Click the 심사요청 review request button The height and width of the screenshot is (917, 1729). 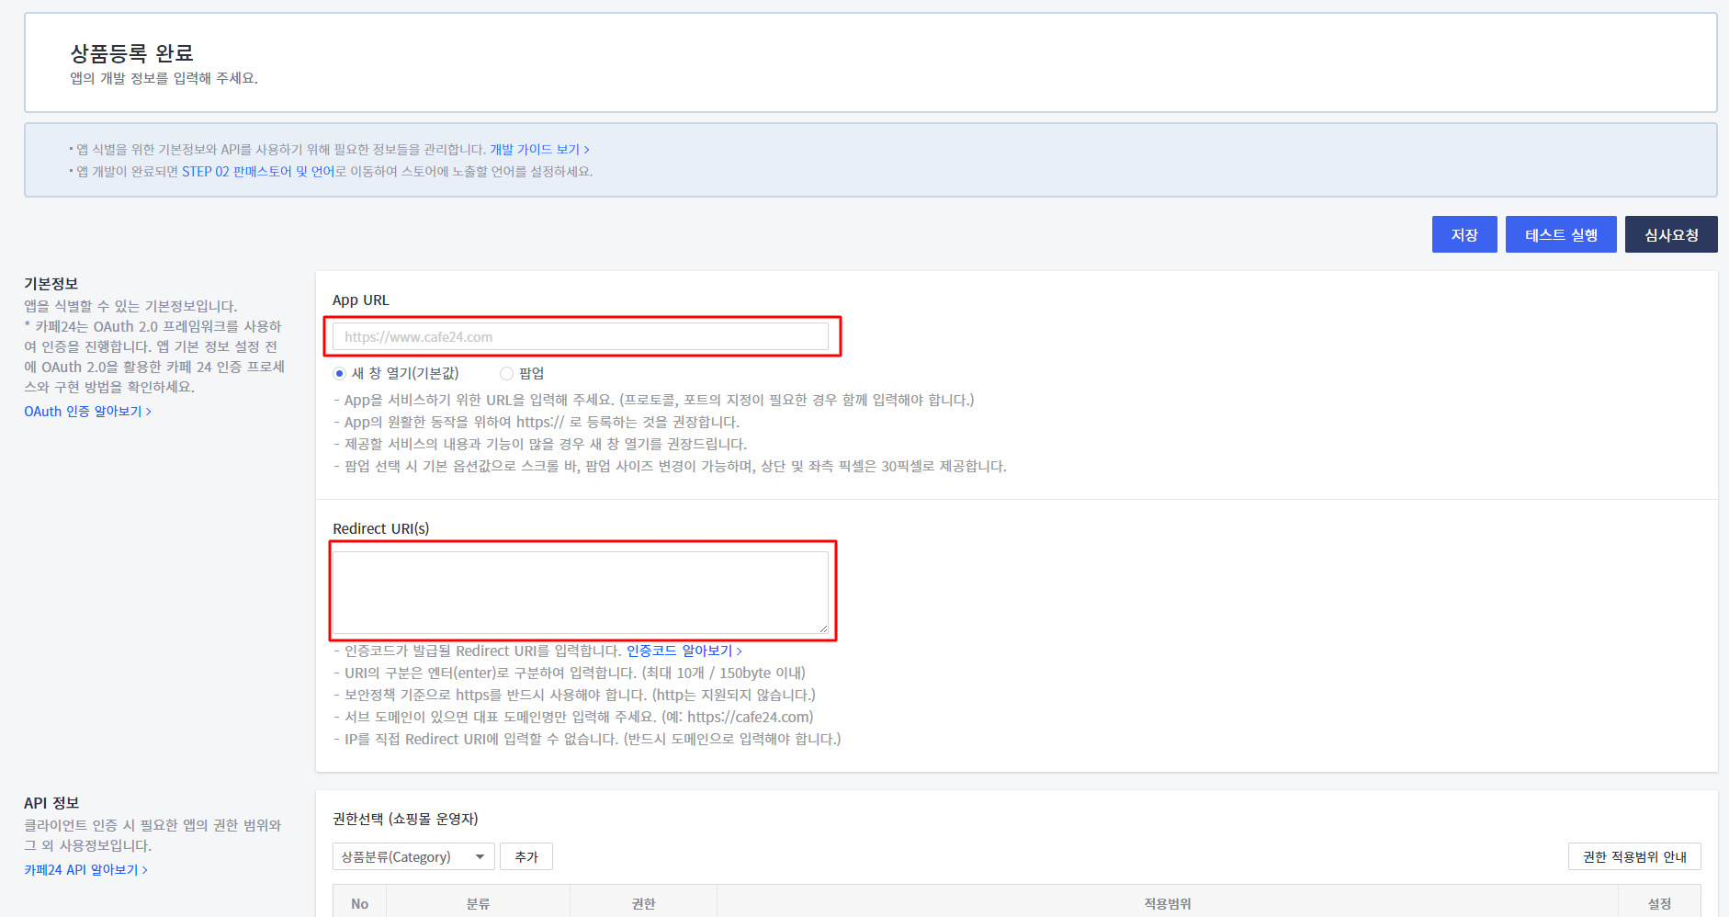[1670, 235]
